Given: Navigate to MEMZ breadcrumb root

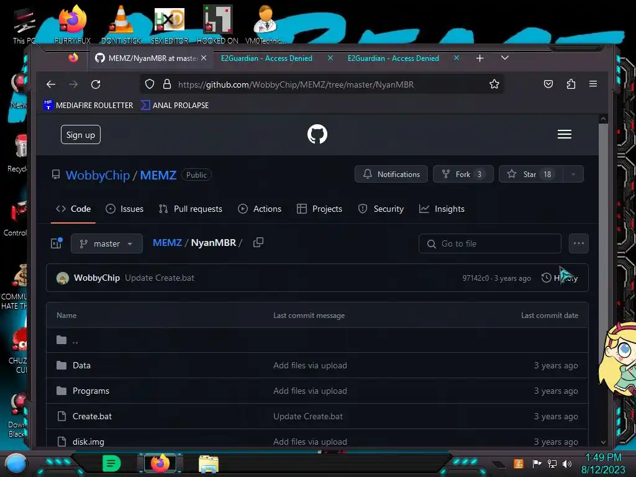Looking at the screenshot, I should (x=167, y=243).
